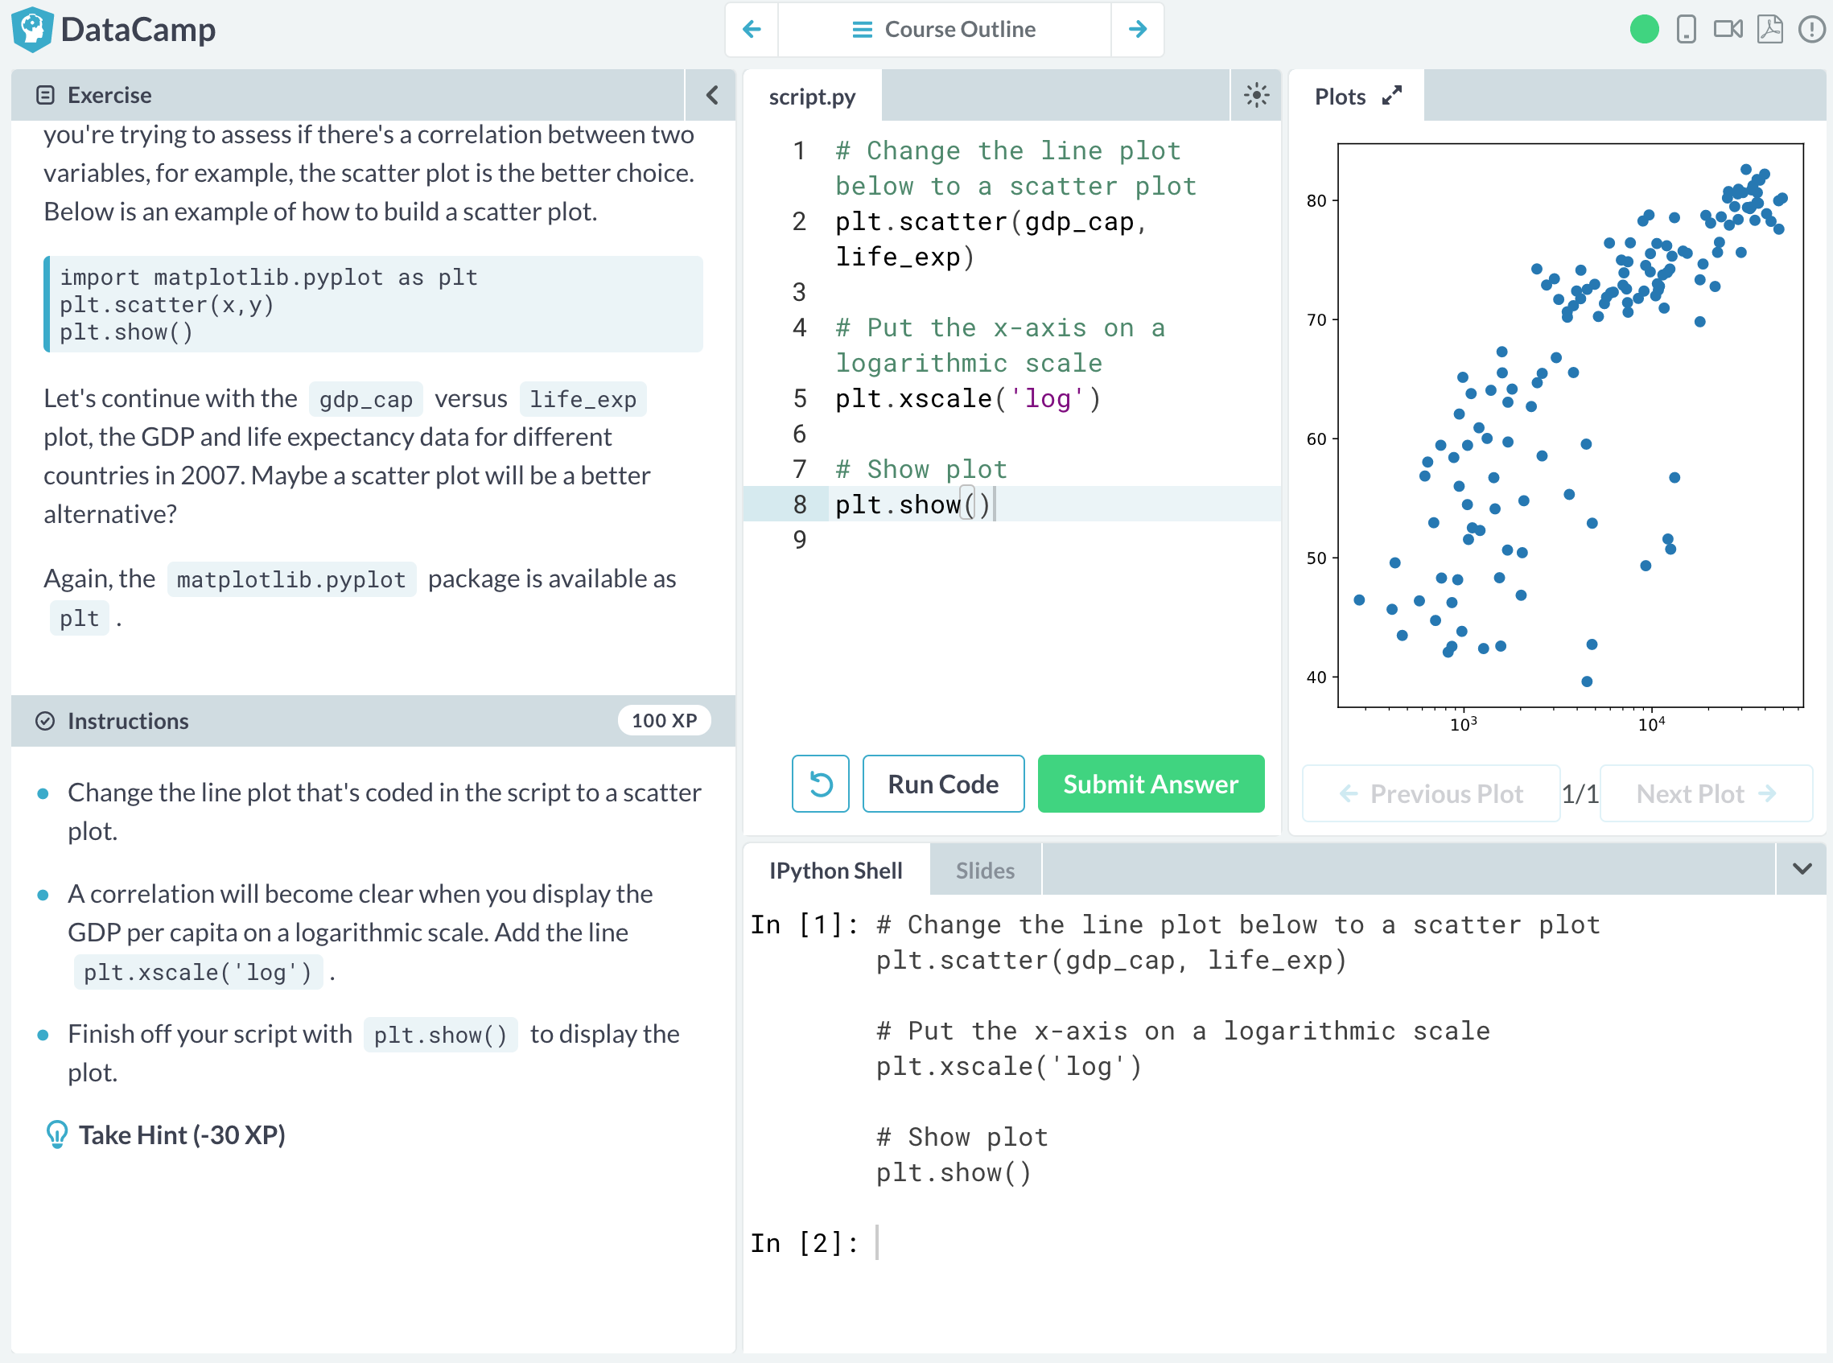Click the report issue exclamation icon
The width and height of the screenshot is (1833, 1363).
[x=1811, y=30]
